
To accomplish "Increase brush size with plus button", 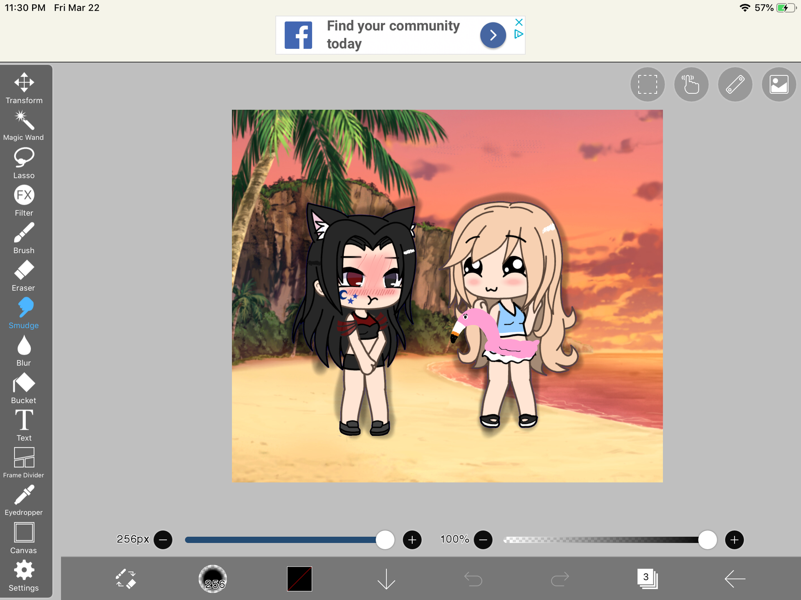I will click(412, 540).
